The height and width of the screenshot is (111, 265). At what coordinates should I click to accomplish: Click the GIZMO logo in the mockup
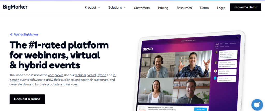(148, 49)
